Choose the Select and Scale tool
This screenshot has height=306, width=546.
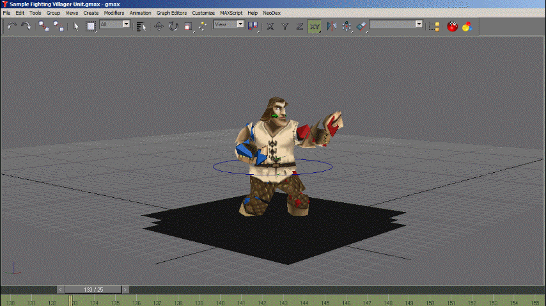click(188, 26)
